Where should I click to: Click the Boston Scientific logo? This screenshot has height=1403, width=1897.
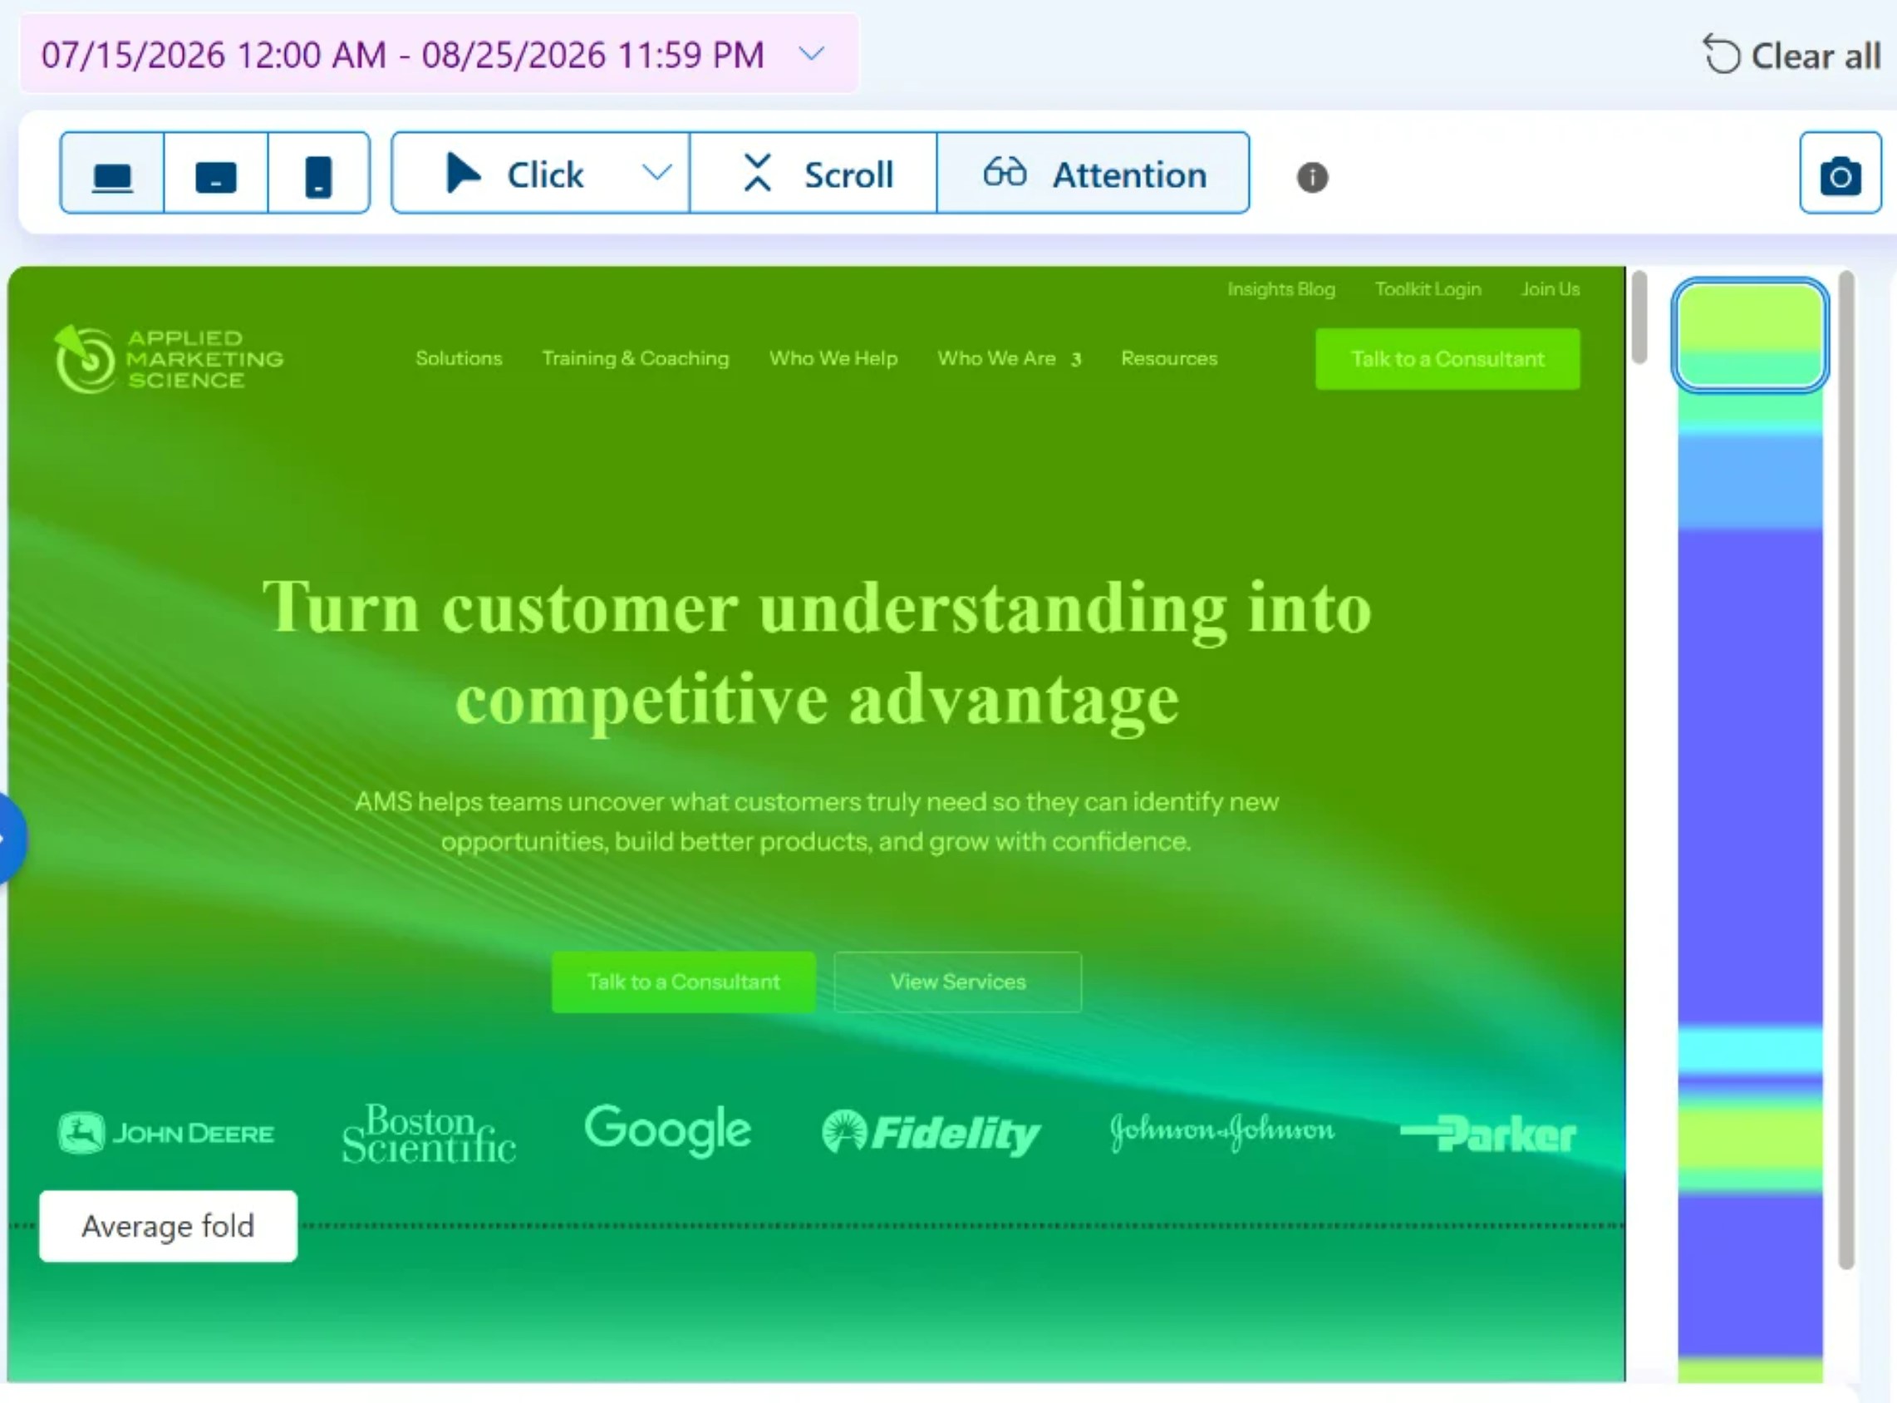[x=428, y=1133]
